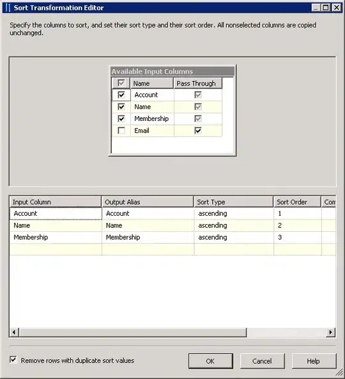
Task: Toggle the select-all checkbox in the columns header
Action: 121,83
